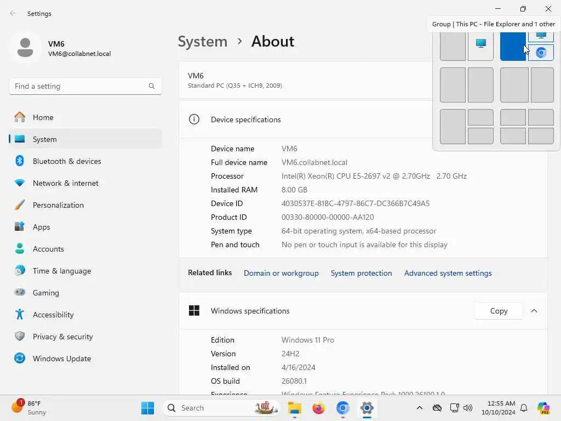Click the Standard PC (Q35 + ICH9, 2009) text
The width and height of the screenshot is (561, 421).
(x=234, y=86)
